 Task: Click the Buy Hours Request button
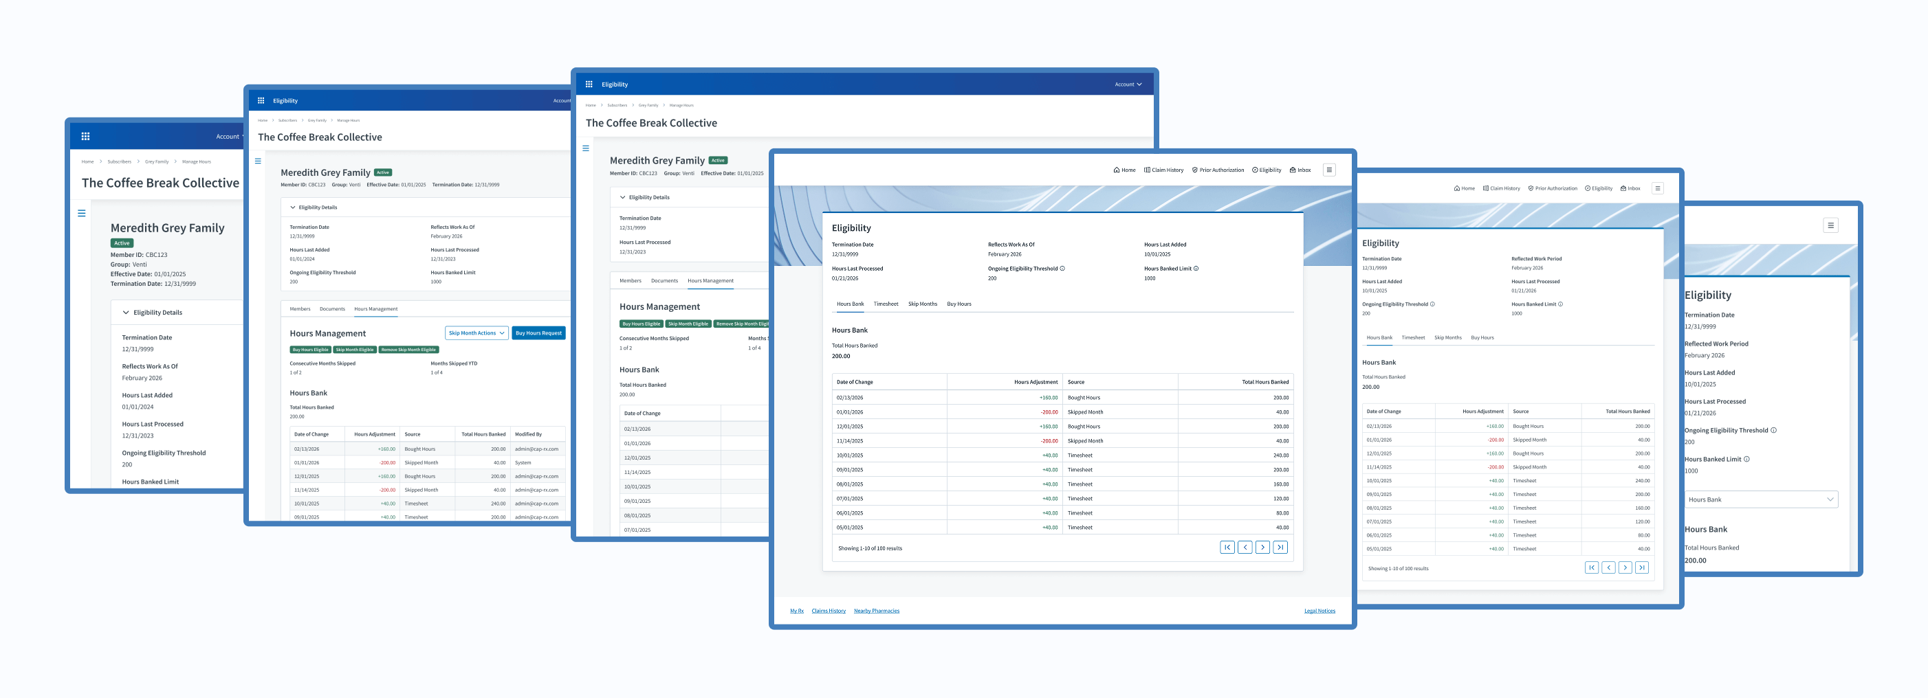(x=538, y=333)
